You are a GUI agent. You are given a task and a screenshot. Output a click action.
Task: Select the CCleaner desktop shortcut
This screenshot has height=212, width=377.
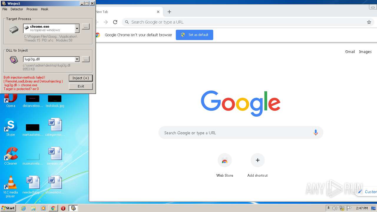[11, 156]
